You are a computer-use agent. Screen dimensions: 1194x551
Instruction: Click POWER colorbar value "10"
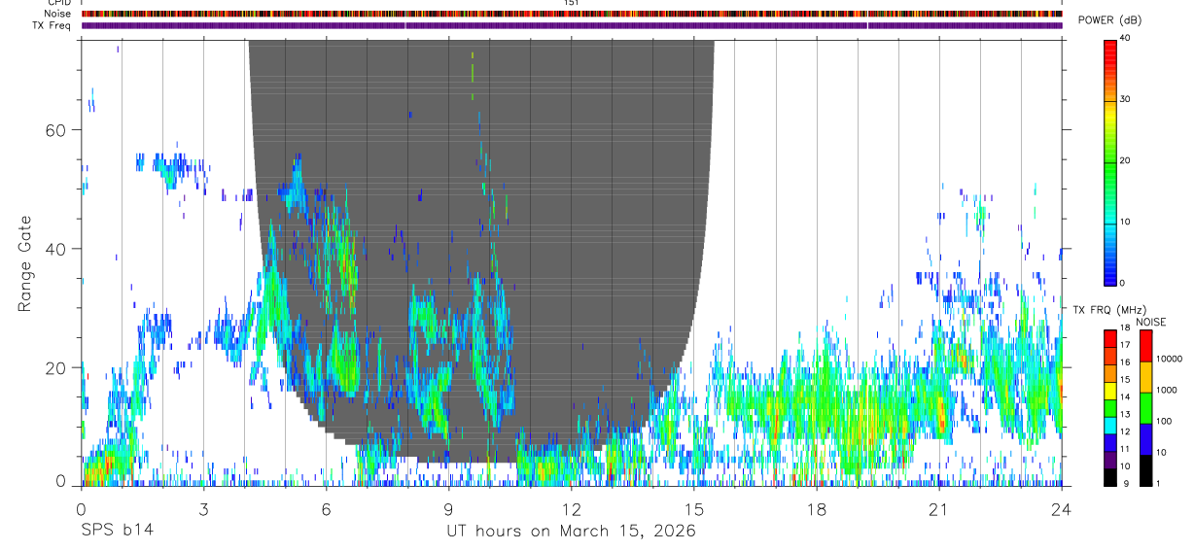tap(1124, 223)
